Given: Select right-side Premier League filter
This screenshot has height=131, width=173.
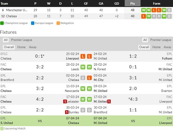Looking at the screenshot, I should (161, 40).
